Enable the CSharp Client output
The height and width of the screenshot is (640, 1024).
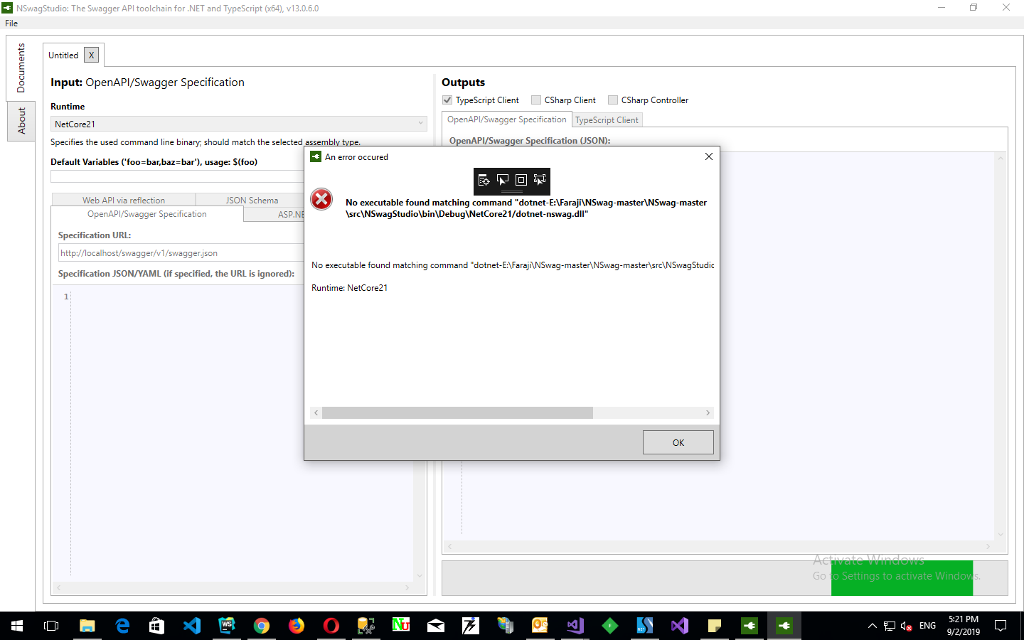tap(535, 100)
